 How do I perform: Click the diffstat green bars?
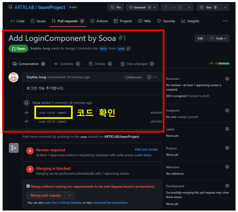pos(224,64)
